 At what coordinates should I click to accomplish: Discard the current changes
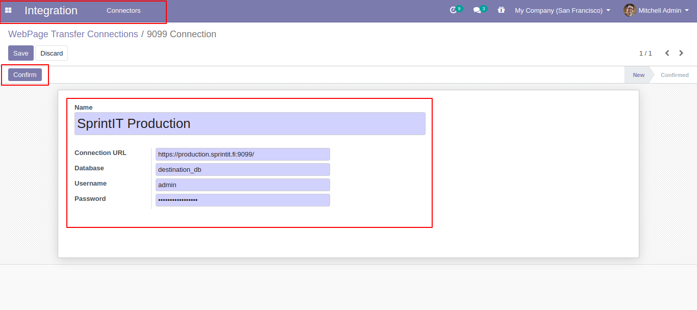52,53
